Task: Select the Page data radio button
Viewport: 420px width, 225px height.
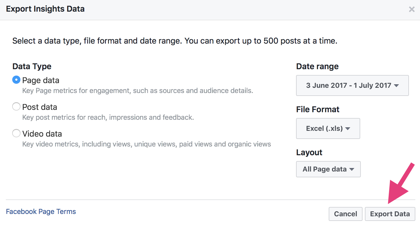Action: (16, 80)
